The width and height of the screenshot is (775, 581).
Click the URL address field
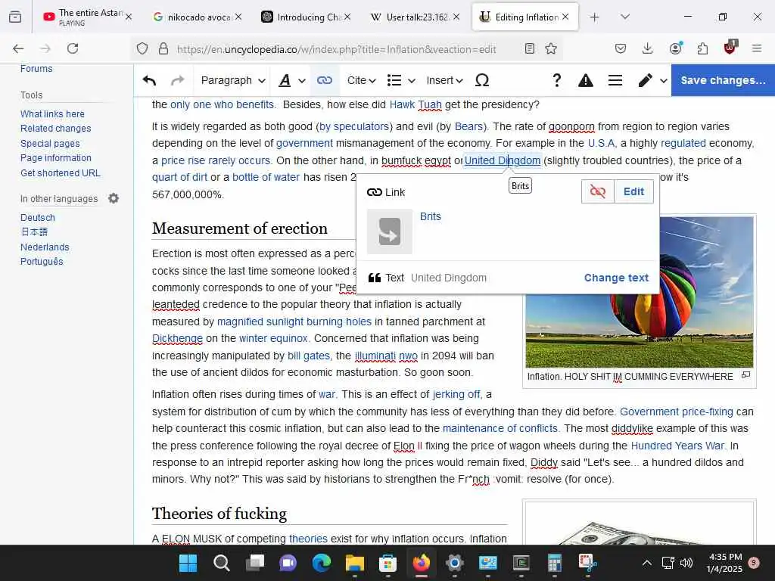point(336,49)
